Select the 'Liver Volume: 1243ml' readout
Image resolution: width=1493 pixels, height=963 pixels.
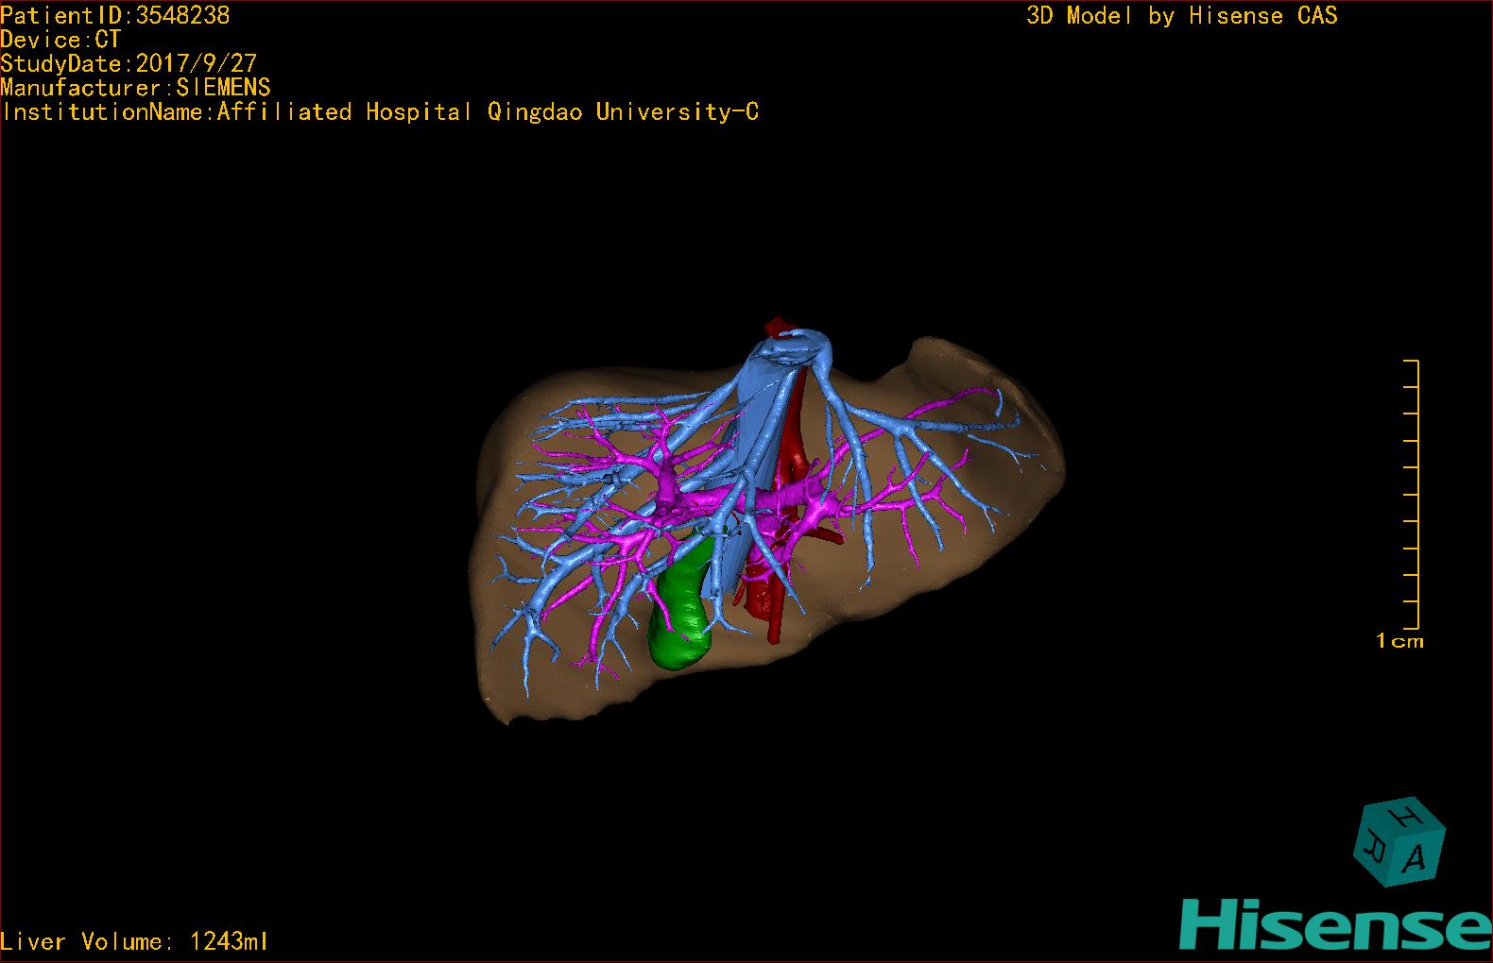pyautogui.click(x=134, y=941)
